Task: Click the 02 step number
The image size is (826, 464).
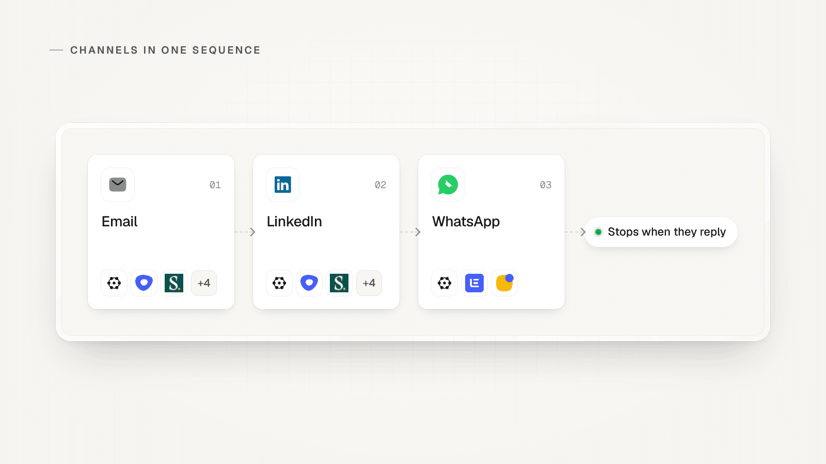Action: coord(380,185)
